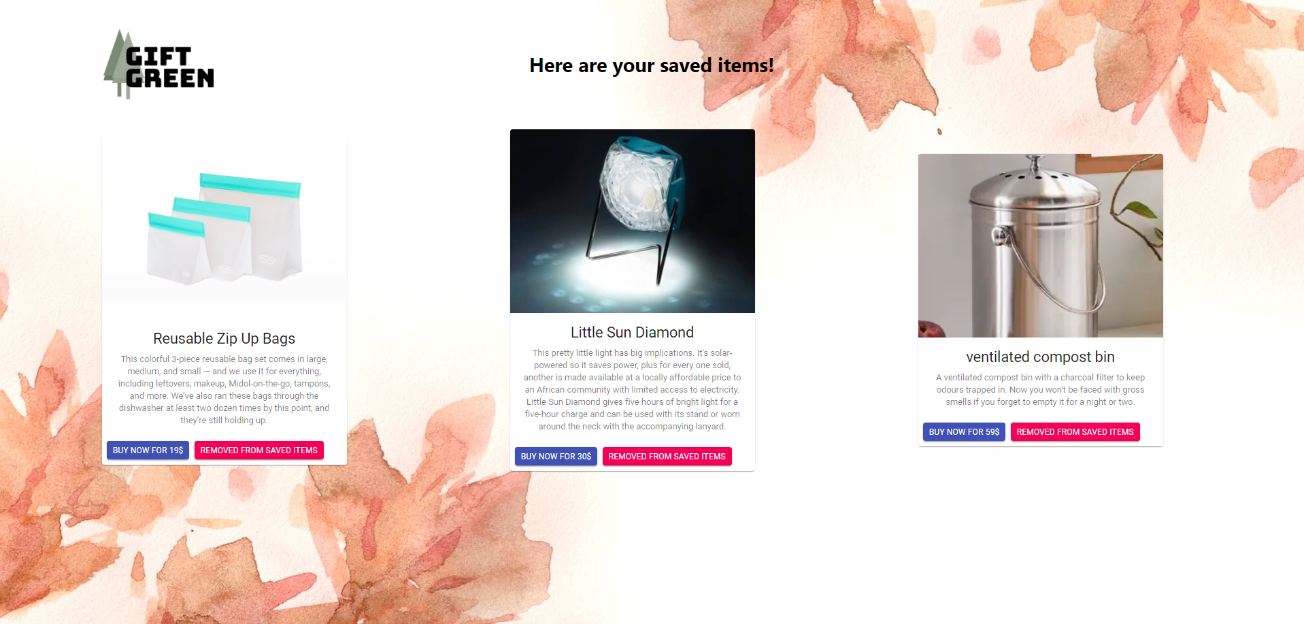Viewport: 1304px width, 624px height.
Task: Remove ventilated compost bin from saved items
Action: pos(1075,432)
